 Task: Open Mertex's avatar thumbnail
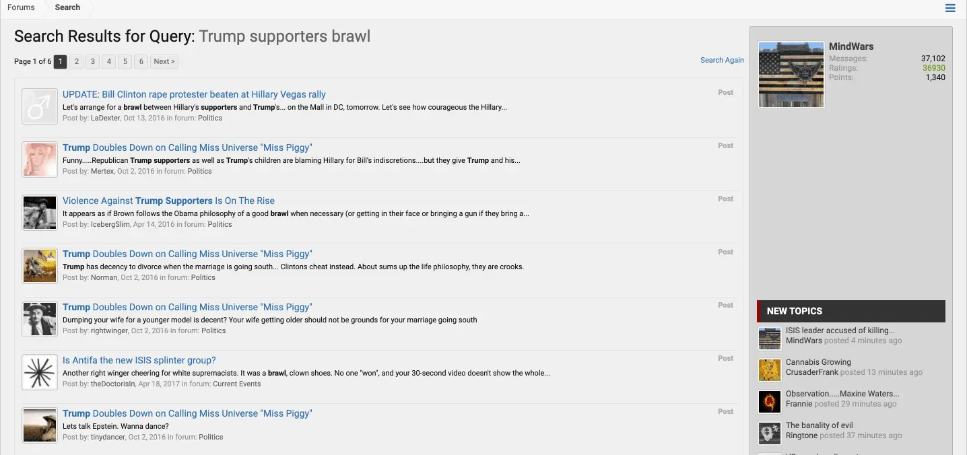39,160
